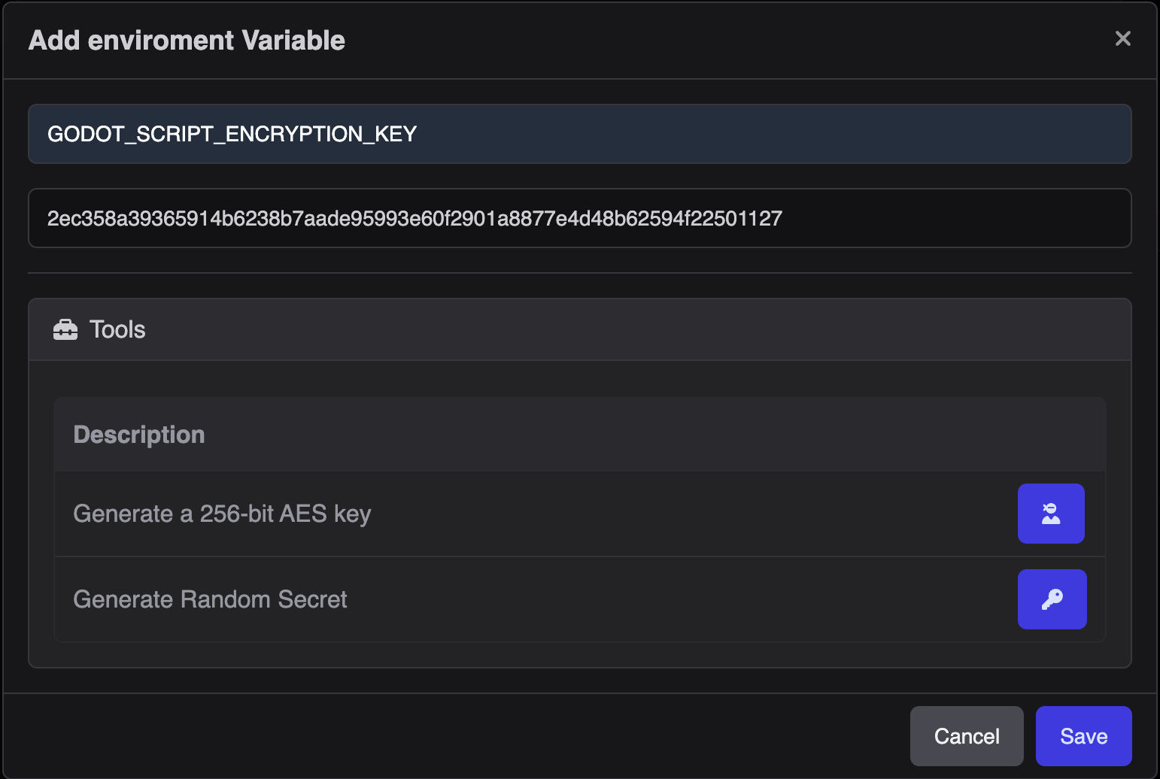This screenshot has width=1160, height=779.
Task: Close the Add enviroment Variable dialog
Action: coord(1122,38)
